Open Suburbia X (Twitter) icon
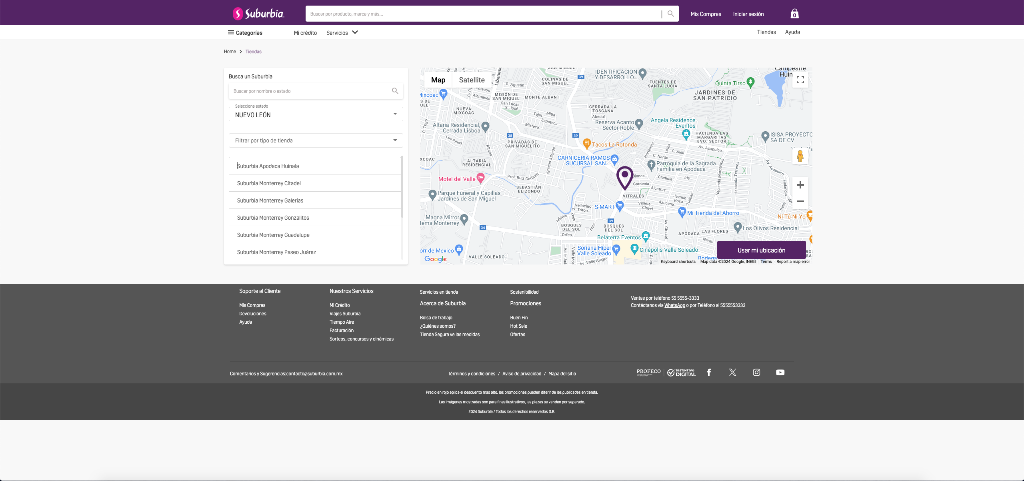Viewport: 1024px width, 481px height. coord(732,373)
